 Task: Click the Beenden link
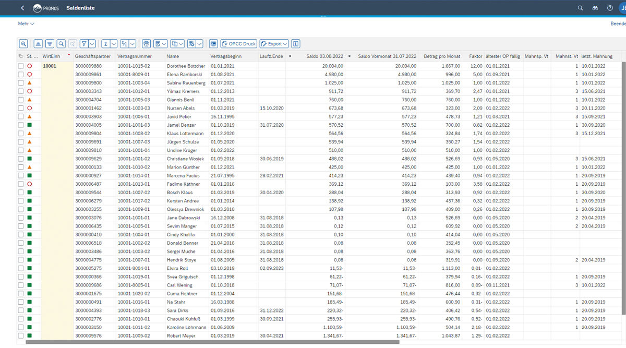pos(618,23)
